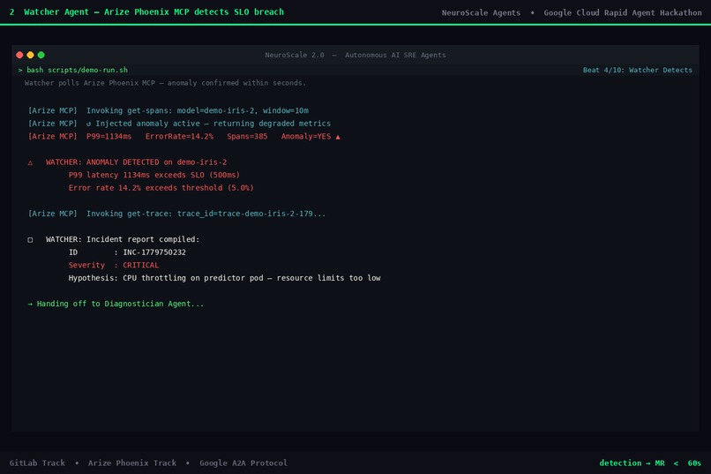Click the 'Anomaly=YES' value
Viewport: 711px width, 474px height.
[306, 137]
